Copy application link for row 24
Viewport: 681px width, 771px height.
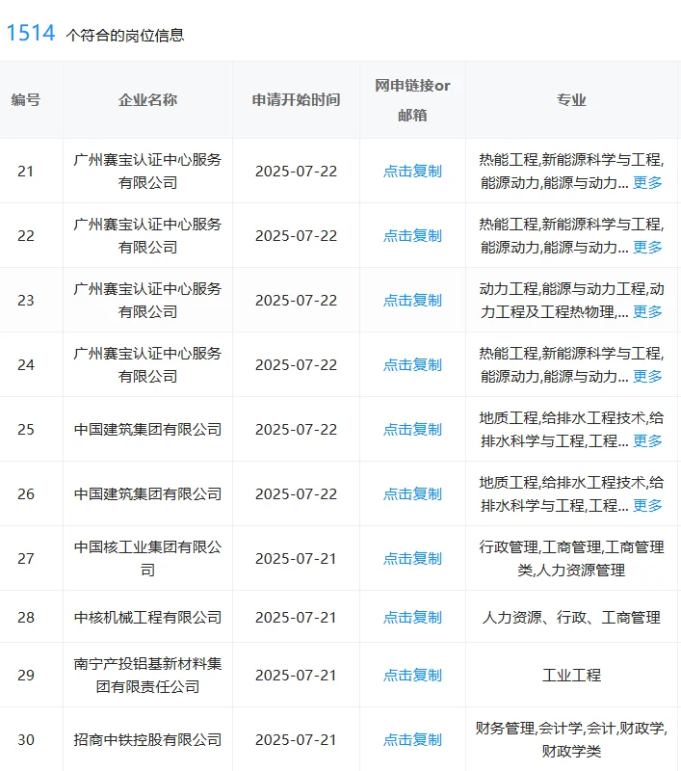click(412, 365)
